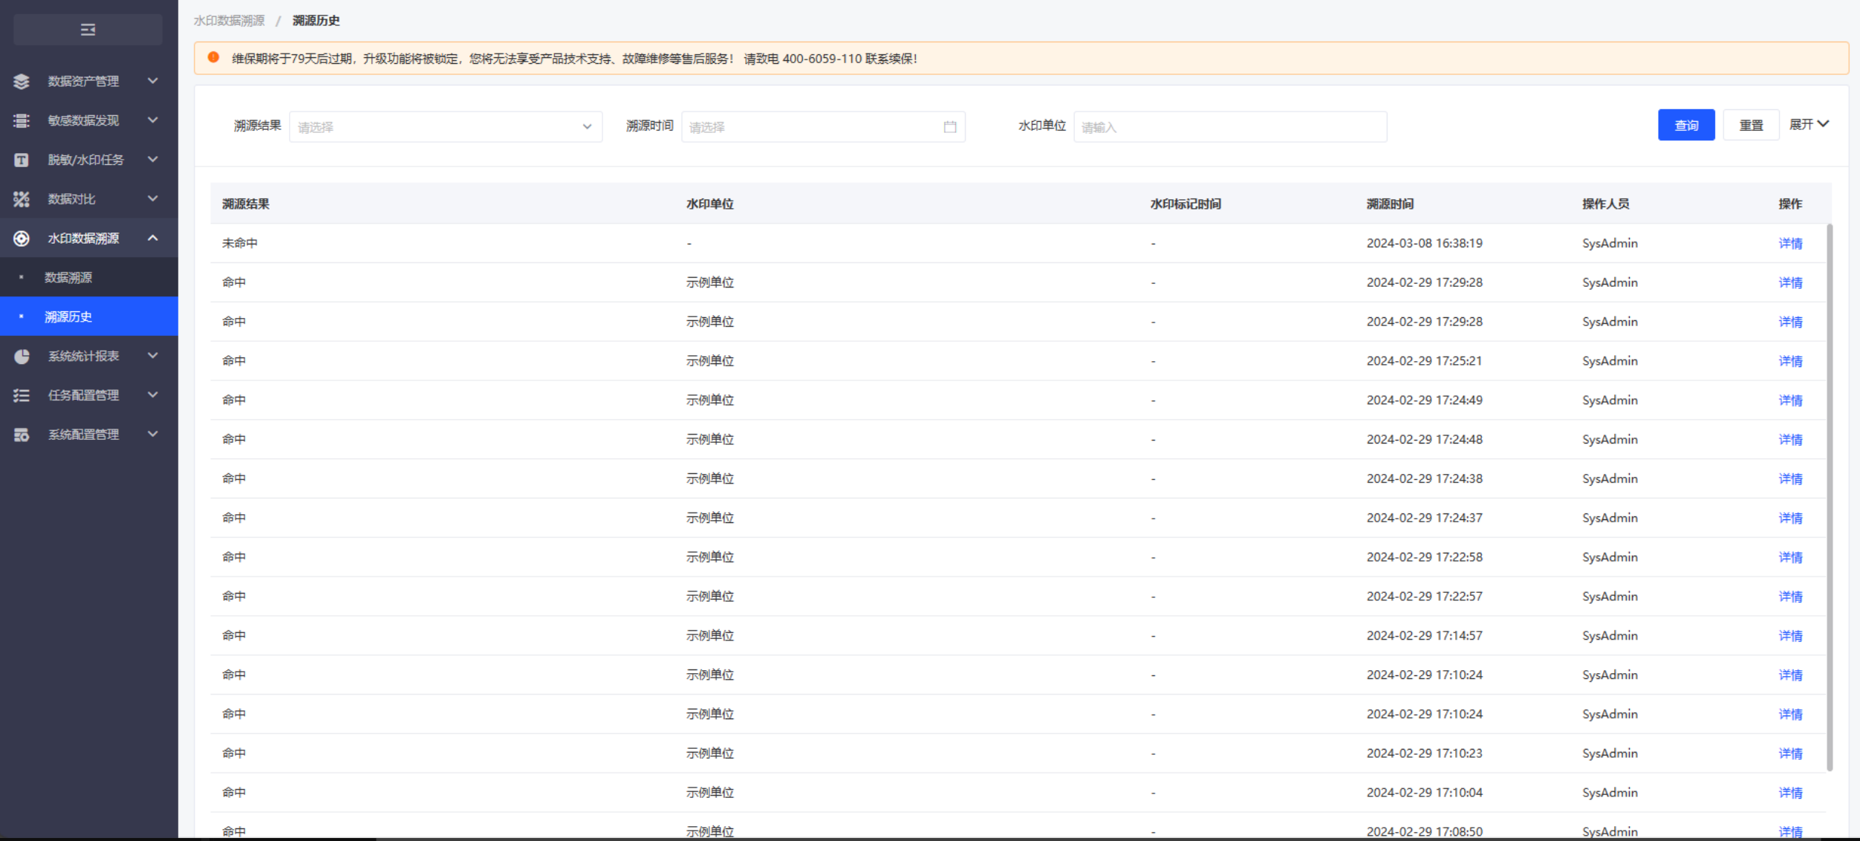Click 水印数据溯源 breadcrumb link
1860x841 pixels.
point(229,21)
